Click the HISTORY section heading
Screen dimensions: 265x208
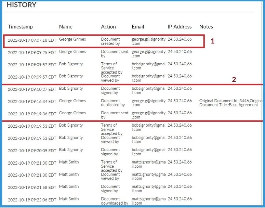pos(22,5)
